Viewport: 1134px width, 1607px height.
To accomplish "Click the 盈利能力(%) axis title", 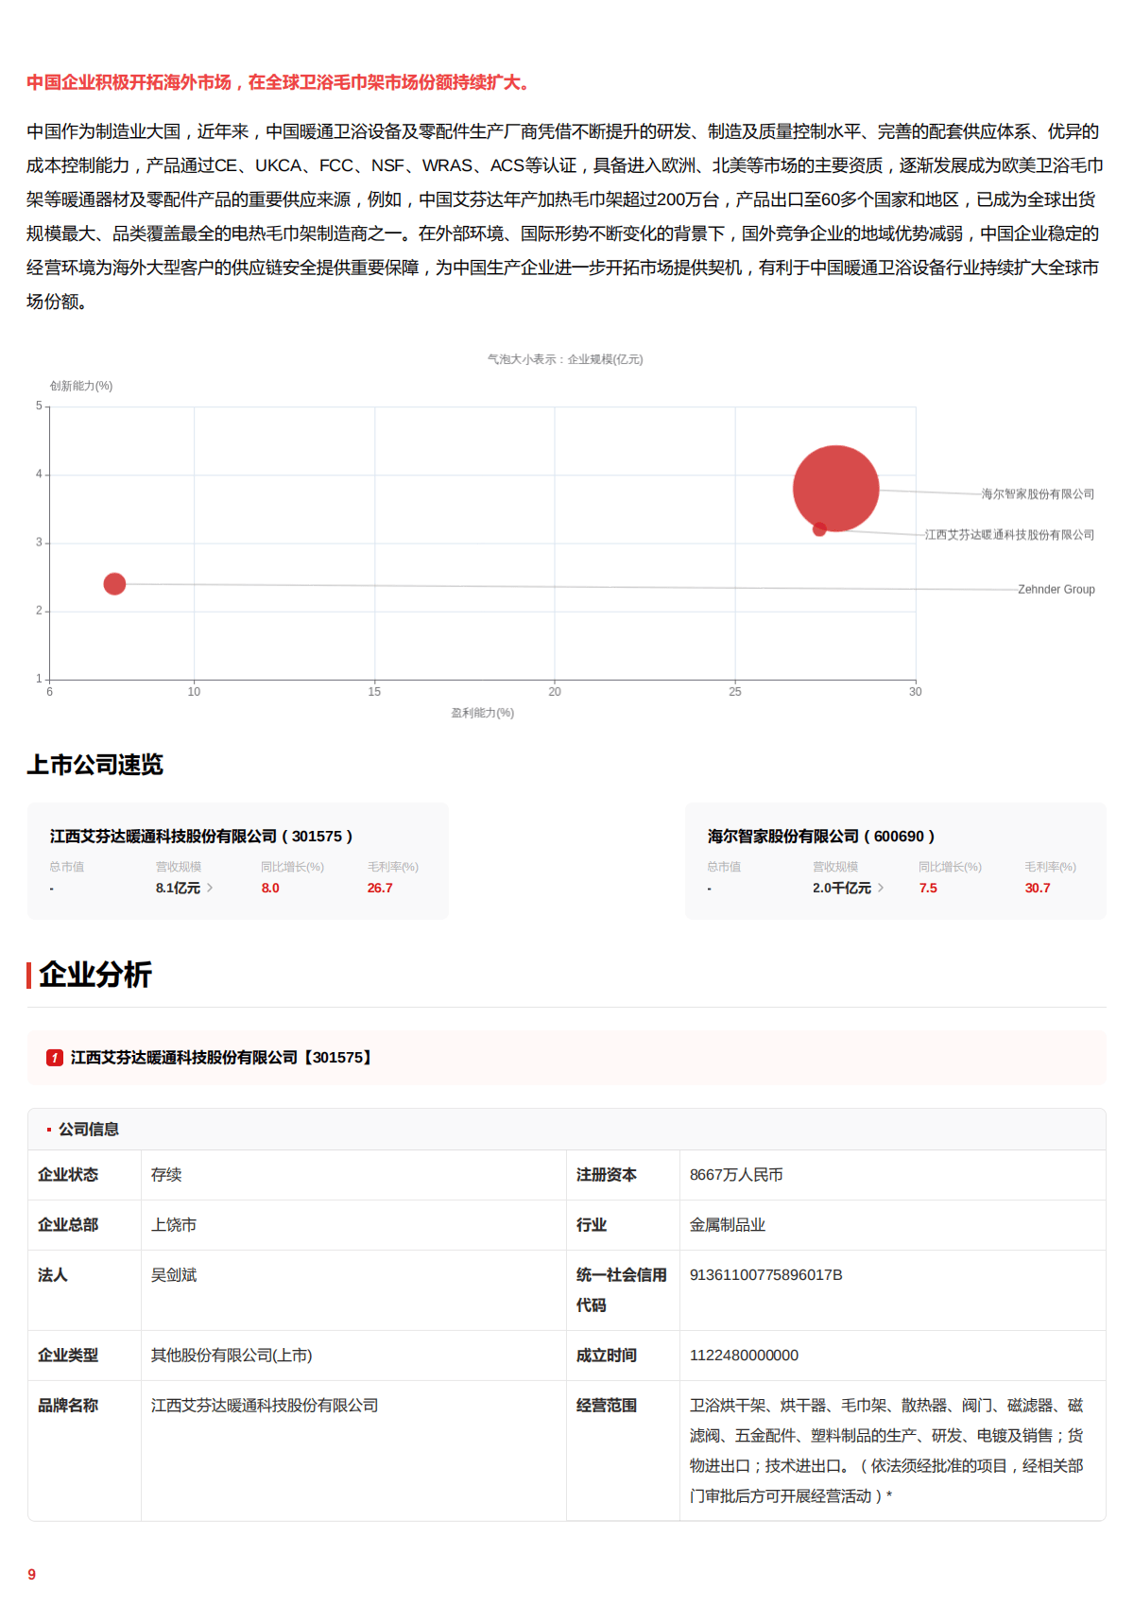I will [x=482, y=713].
